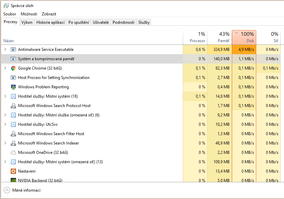Expand Hostitel služby: UtcSvc group
This screenshot has height=199, width=284.
coord(5,124)
